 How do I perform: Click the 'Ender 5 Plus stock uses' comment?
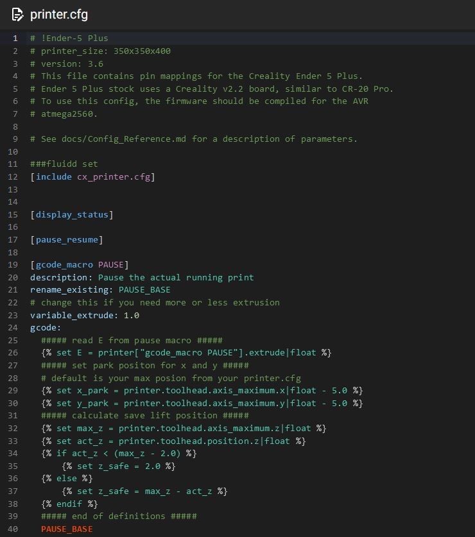[212, 89]
